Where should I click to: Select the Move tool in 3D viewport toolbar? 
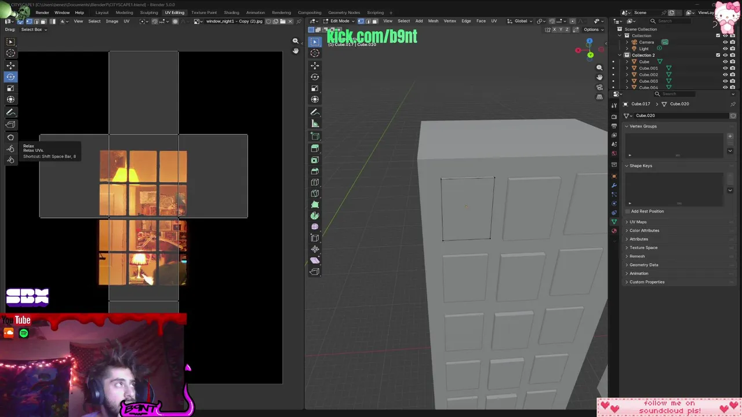[315, 65]
